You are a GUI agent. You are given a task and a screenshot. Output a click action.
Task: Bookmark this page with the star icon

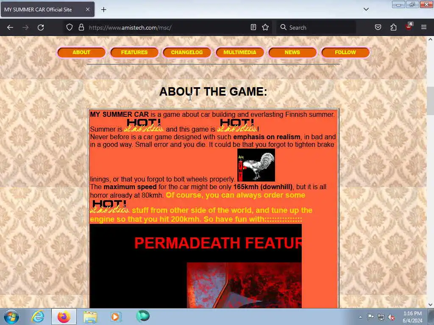tap(265, 27)
